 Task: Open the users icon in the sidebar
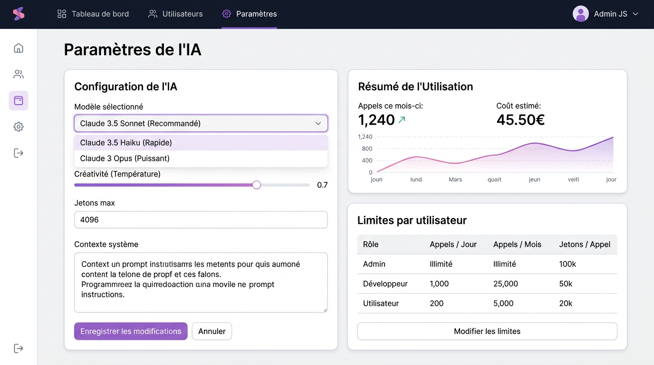pyautogui.click(x=19, y=74)
